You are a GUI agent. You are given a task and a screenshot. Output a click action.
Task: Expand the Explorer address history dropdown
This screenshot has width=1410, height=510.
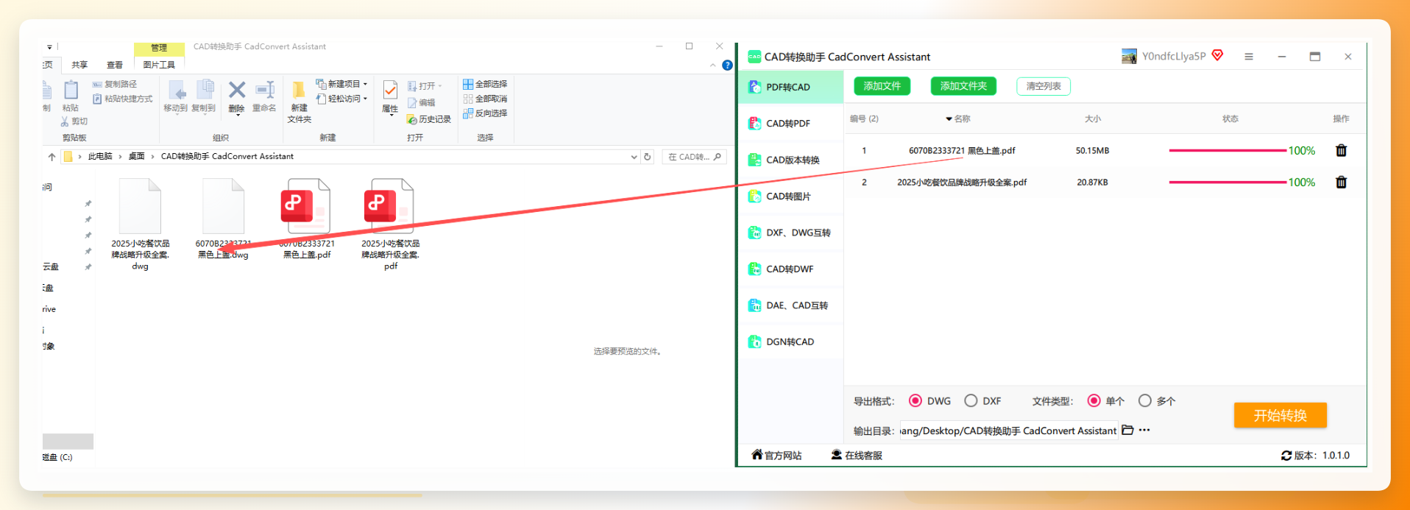point(634,157)
